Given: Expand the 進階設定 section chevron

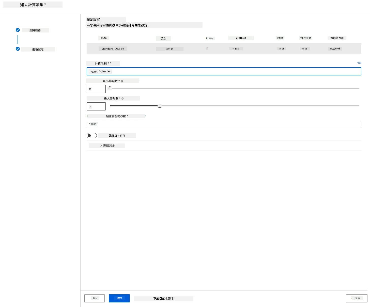Looking at the screenshot, I should (101, 146).
